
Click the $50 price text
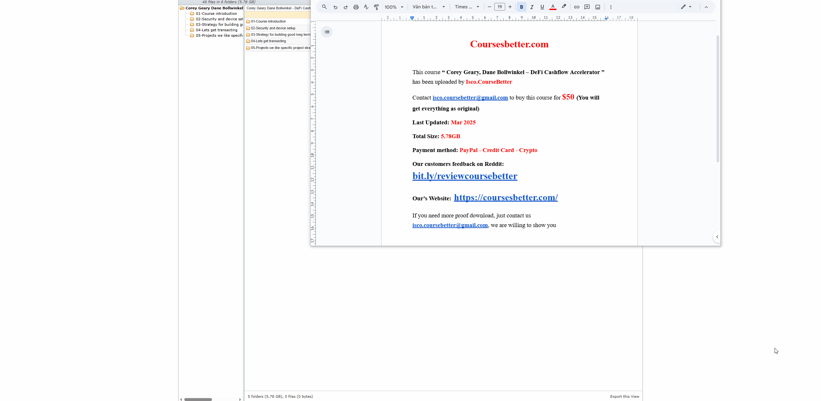tap(568, 97)
